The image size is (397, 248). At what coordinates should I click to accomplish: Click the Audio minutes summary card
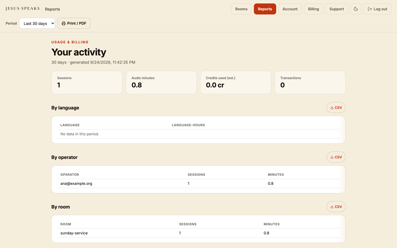161,83
